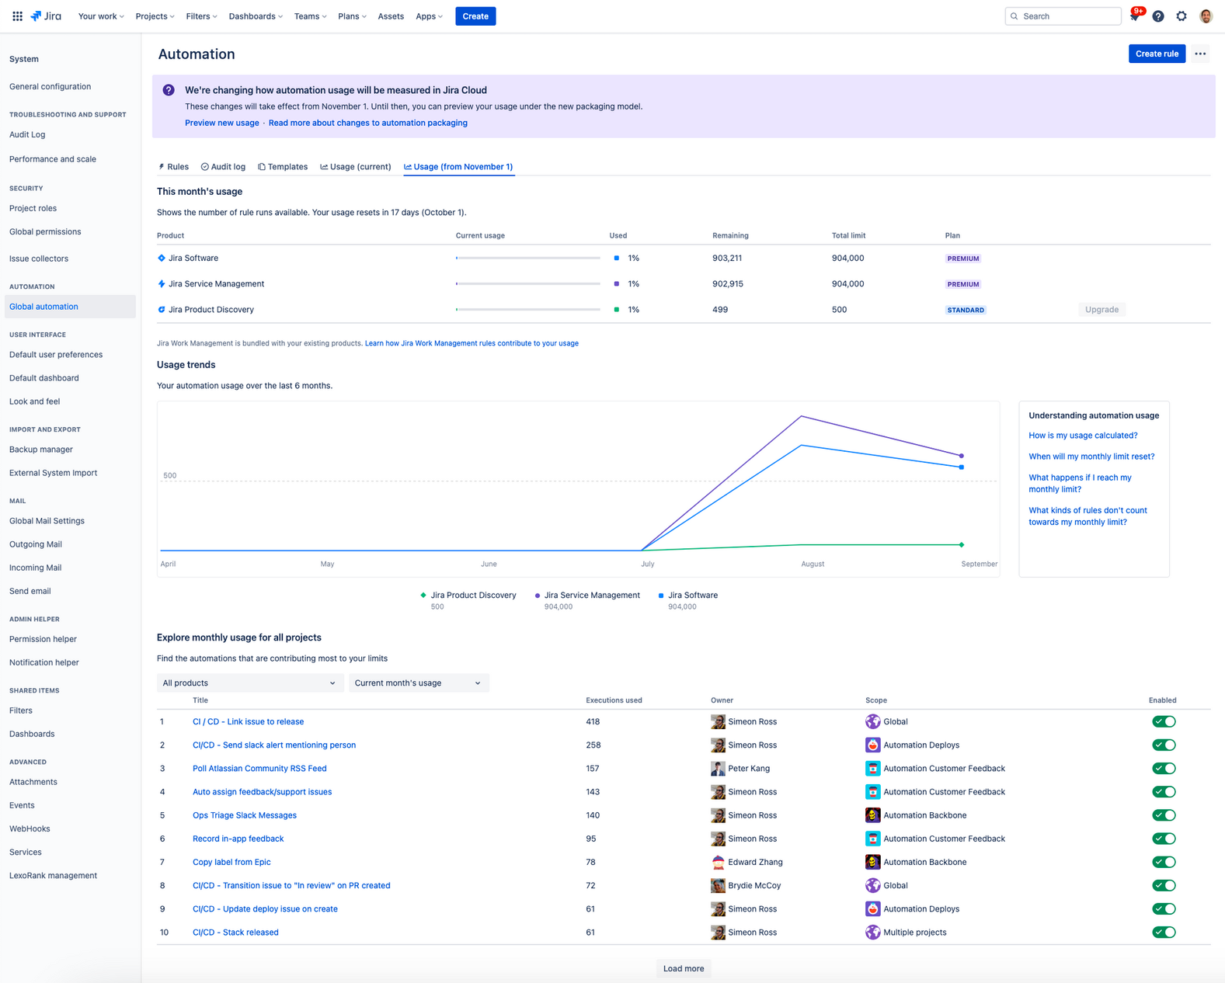The width and height of the screenshot is (1225, 983).
Task: Open the settings gear icon
Action: 1181,16
